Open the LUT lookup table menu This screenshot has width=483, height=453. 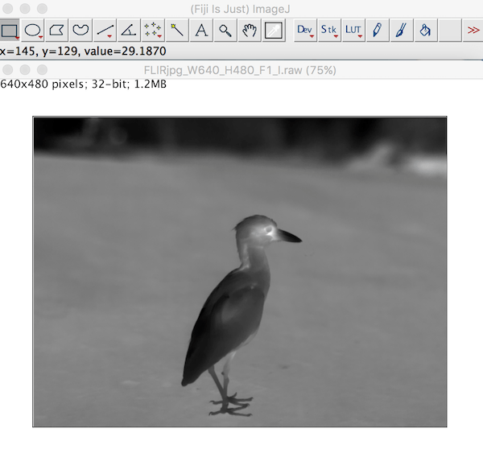point(353,31)
